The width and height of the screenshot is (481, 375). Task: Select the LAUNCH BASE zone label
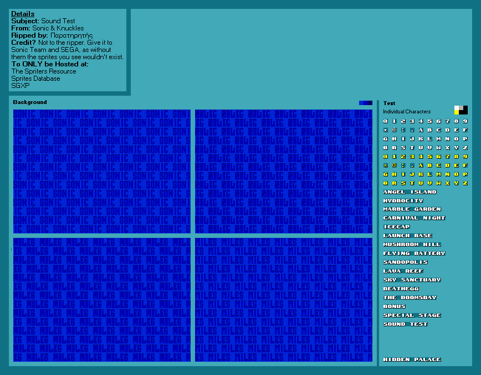[x=408, y=236]
